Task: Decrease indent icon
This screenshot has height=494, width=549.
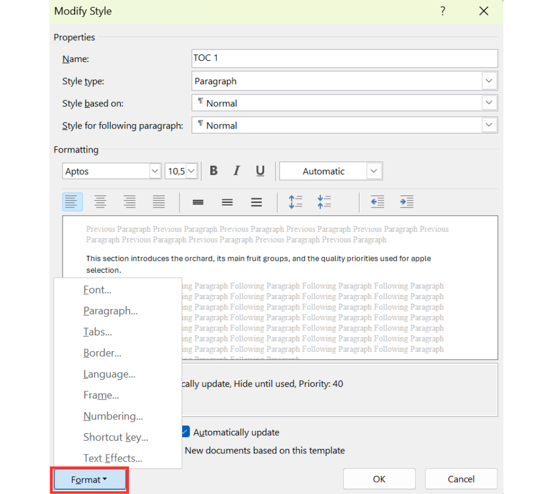Action: click(x=378, y=202)
